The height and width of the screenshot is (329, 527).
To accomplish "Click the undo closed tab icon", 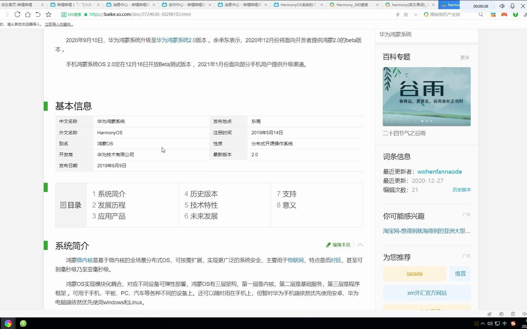I will point(38,14).
